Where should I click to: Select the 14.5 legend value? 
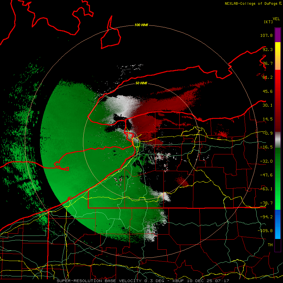(x=268, y=119)
